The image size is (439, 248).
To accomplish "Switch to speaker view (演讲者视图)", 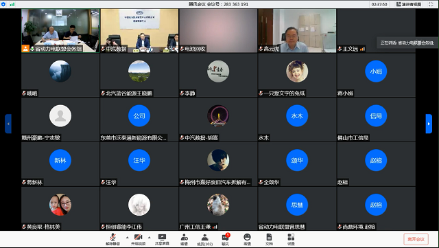I will [x=409, y=4].
